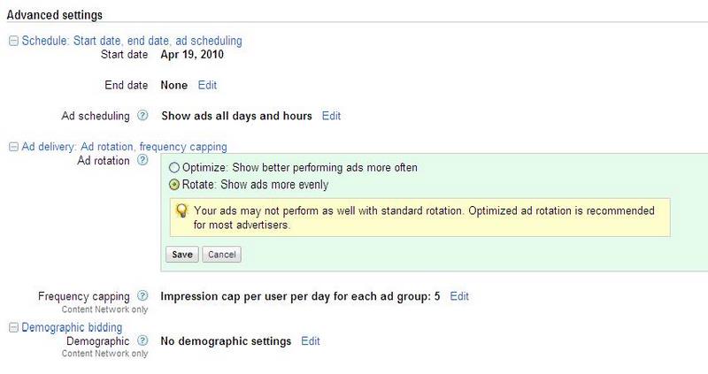Click the help icon next to Ad rotation
The height and width of the screenshot is (374, 708).
tap(143, 160)
